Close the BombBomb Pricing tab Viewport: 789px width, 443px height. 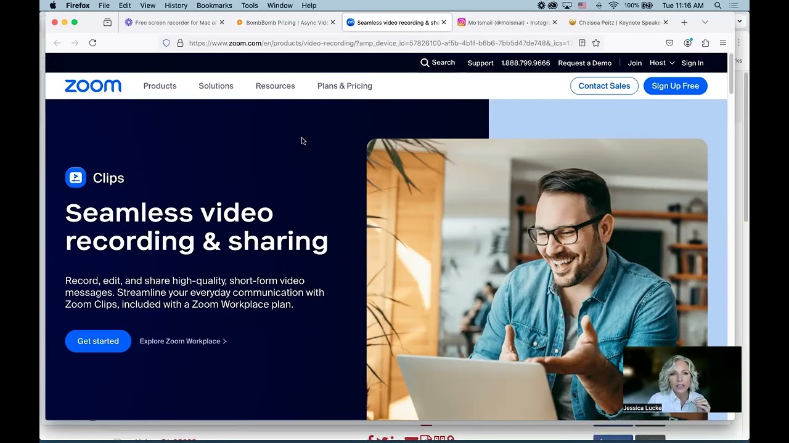pos(333,23)
